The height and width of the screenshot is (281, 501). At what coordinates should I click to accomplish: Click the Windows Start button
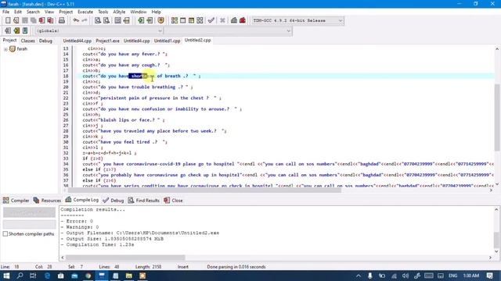pos(6,276)
